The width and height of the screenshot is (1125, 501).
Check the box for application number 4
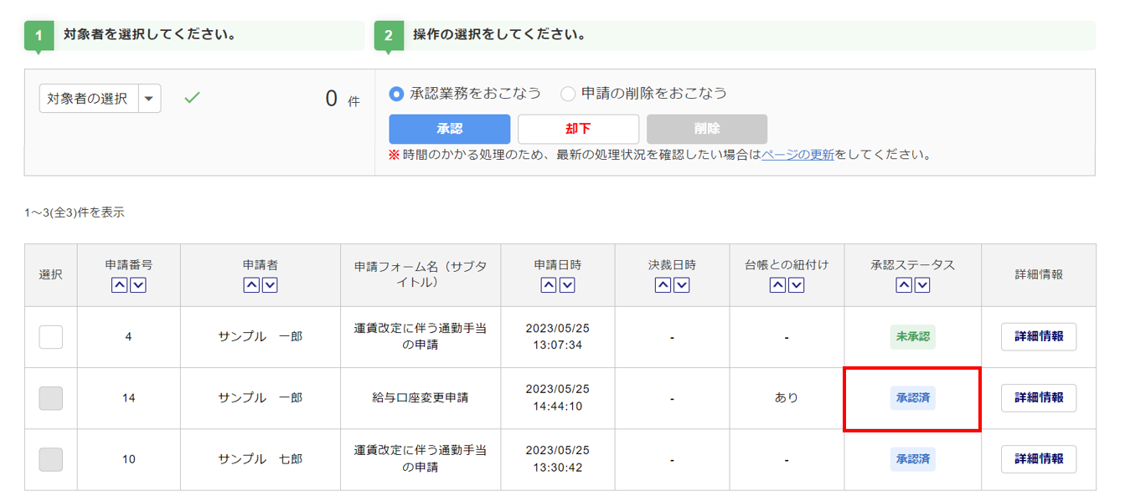pos(51,337)
